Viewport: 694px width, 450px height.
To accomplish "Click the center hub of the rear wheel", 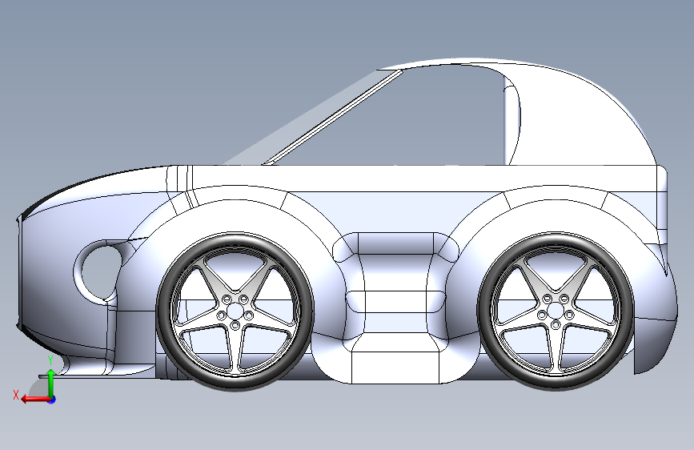I will pyautogui.click(x=556, y=310).
